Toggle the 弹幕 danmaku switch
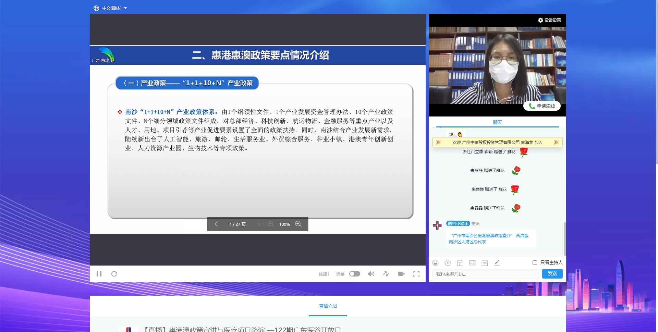The width and height of the screenshot is (658, 332). click(x=354, y=274)
